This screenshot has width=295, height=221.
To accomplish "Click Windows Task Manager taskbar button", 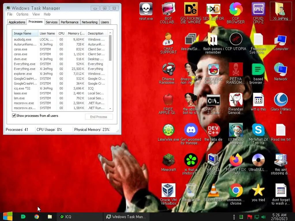I will pos(126,217).
